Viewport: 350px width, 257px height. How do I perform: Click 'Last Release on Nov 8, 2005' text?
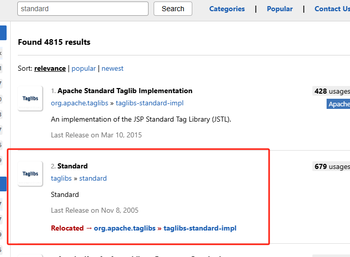[95, 210]
